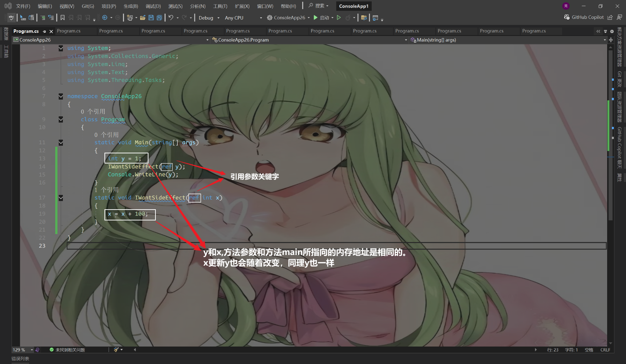The width and height of the screenshot is (626, 364).
Task: Click the 空格 indentation indicator
Action: (x=589, y=350)
